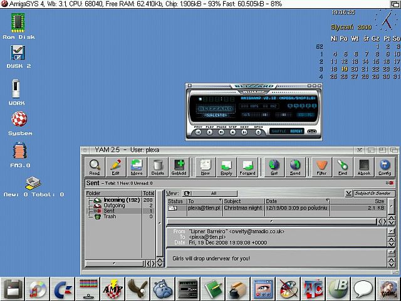The height and width of the screenshot is (301, 401).
Task: Select the Outgoing folder
Action: click(x=120, y=206)
